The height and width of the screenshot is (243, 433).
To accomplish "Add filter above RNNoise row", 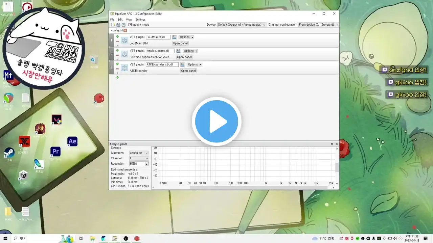I will (x=117, y=50).
